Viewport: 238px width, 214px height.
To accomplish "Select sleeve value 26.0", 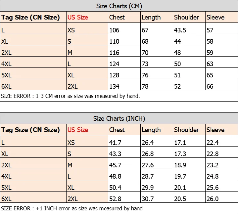I will click(x=213, y=199).
